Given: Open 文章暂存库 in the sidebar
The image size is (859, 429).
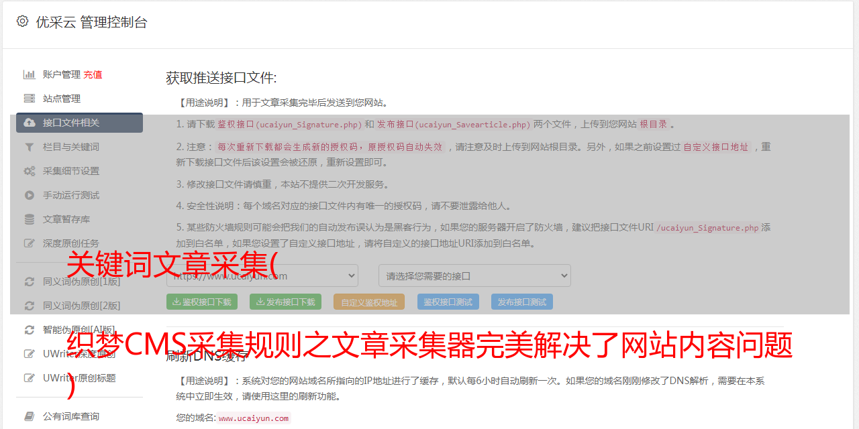Looking at the screenshot, I should (x=66, y=219).
